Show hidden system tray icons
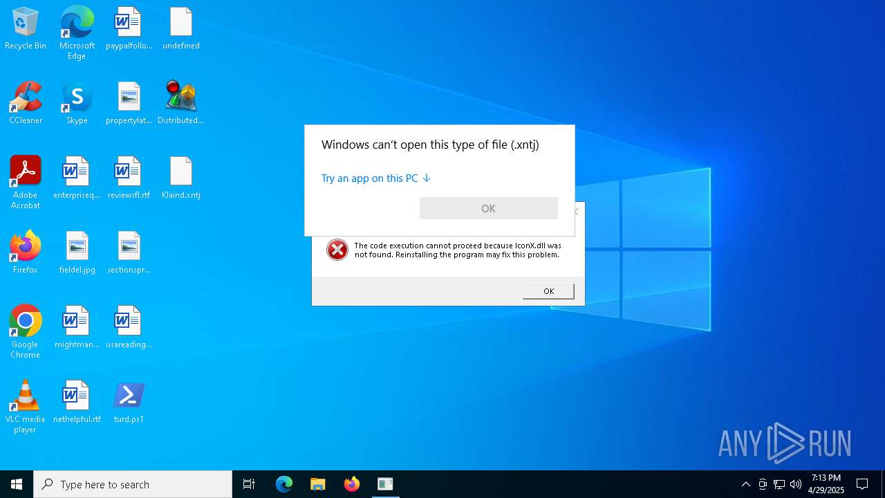 (x=745, y=484)
